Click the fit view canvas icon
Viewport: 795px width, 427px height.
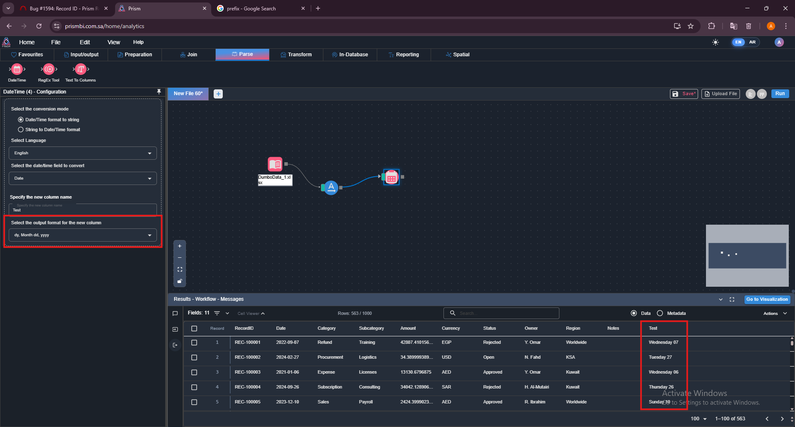[180, 269]
